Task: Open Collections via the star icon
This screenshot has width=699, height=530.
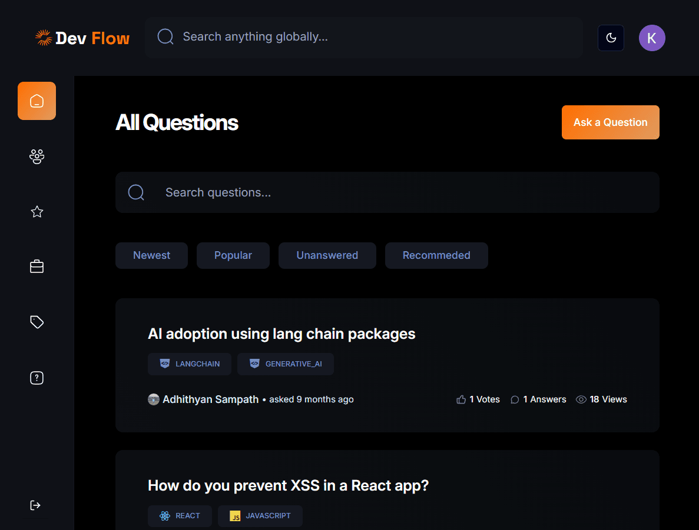Action: (37, 212)
